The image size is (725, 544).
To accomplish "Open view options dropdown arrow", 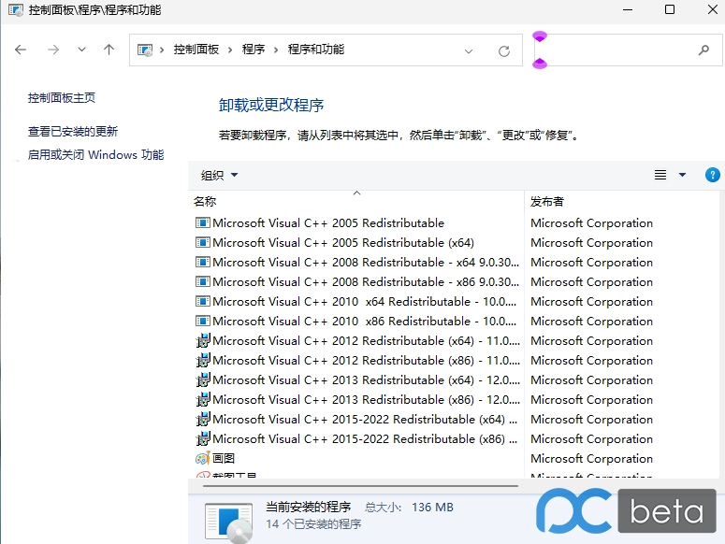I will (682, 175).
